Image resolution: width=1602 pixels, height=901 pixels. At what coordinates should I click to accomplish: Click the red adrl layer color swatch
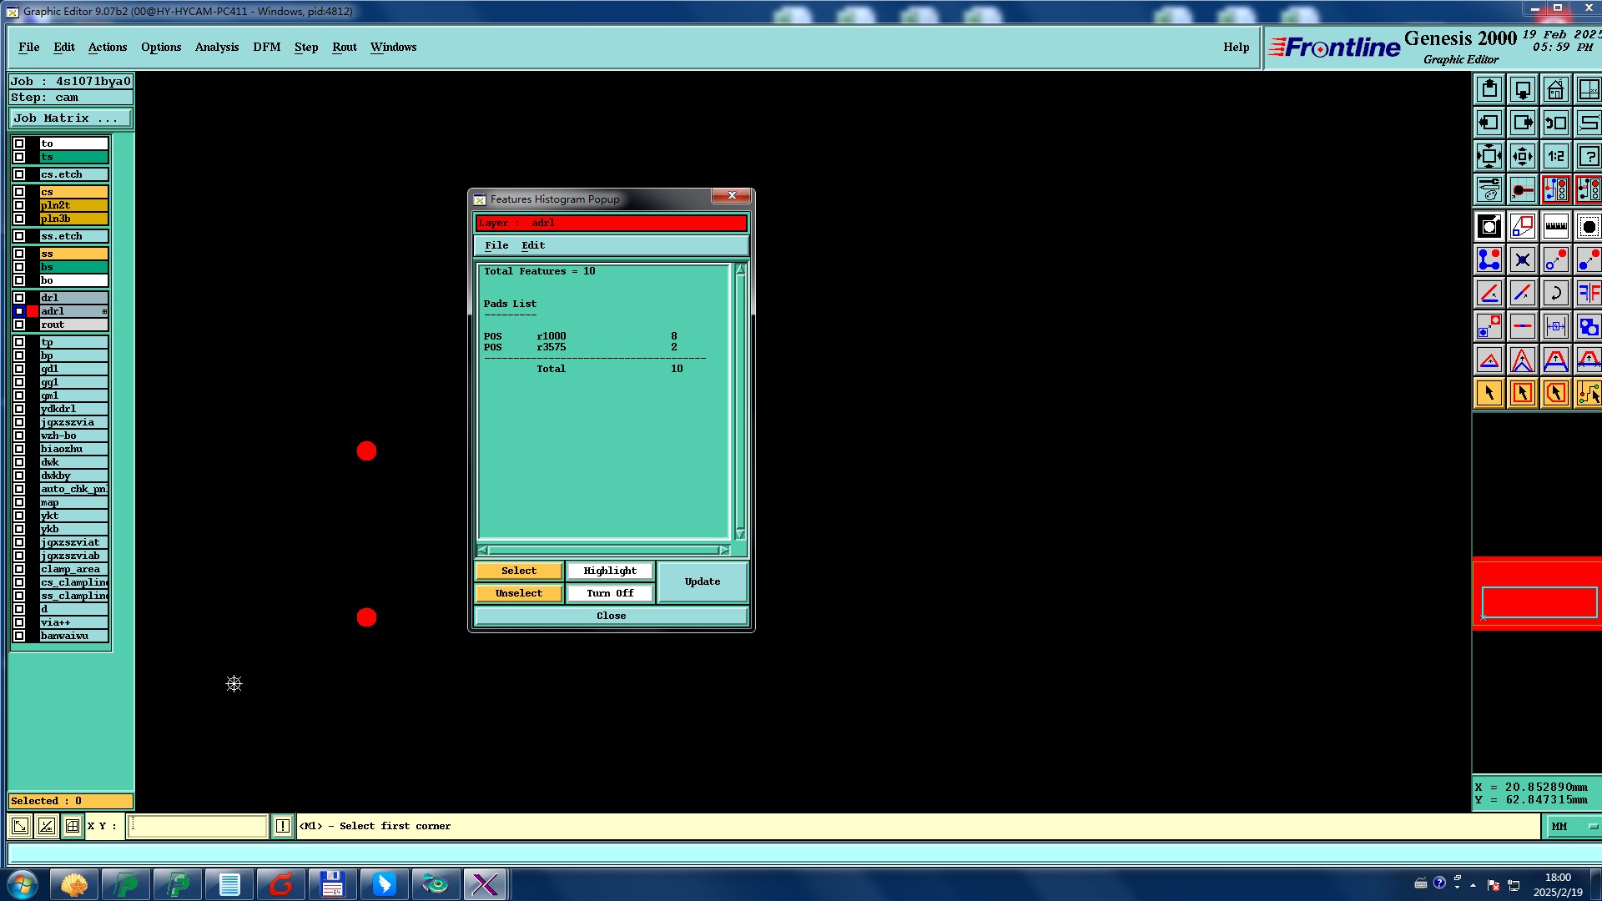(33, 311)
